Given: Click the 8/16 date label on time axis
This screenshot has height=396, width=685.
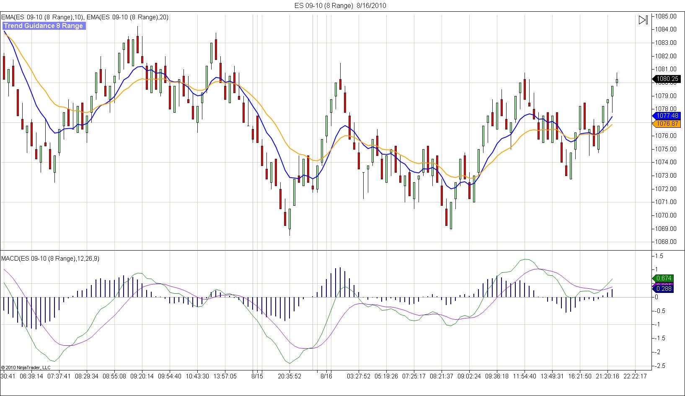Looking at the screenshot, I should click(326, 376).
